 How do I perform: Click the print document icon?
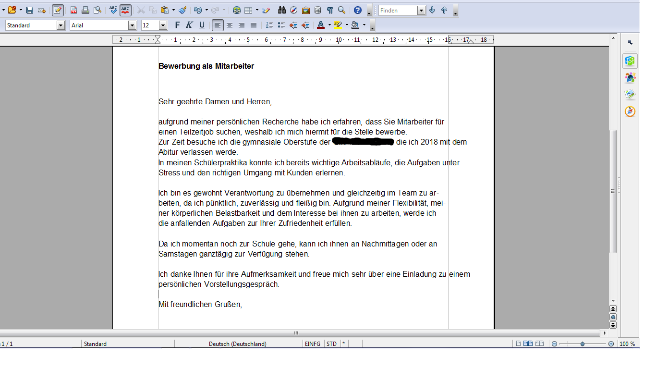pyautogui.click(x=85, y=10)
